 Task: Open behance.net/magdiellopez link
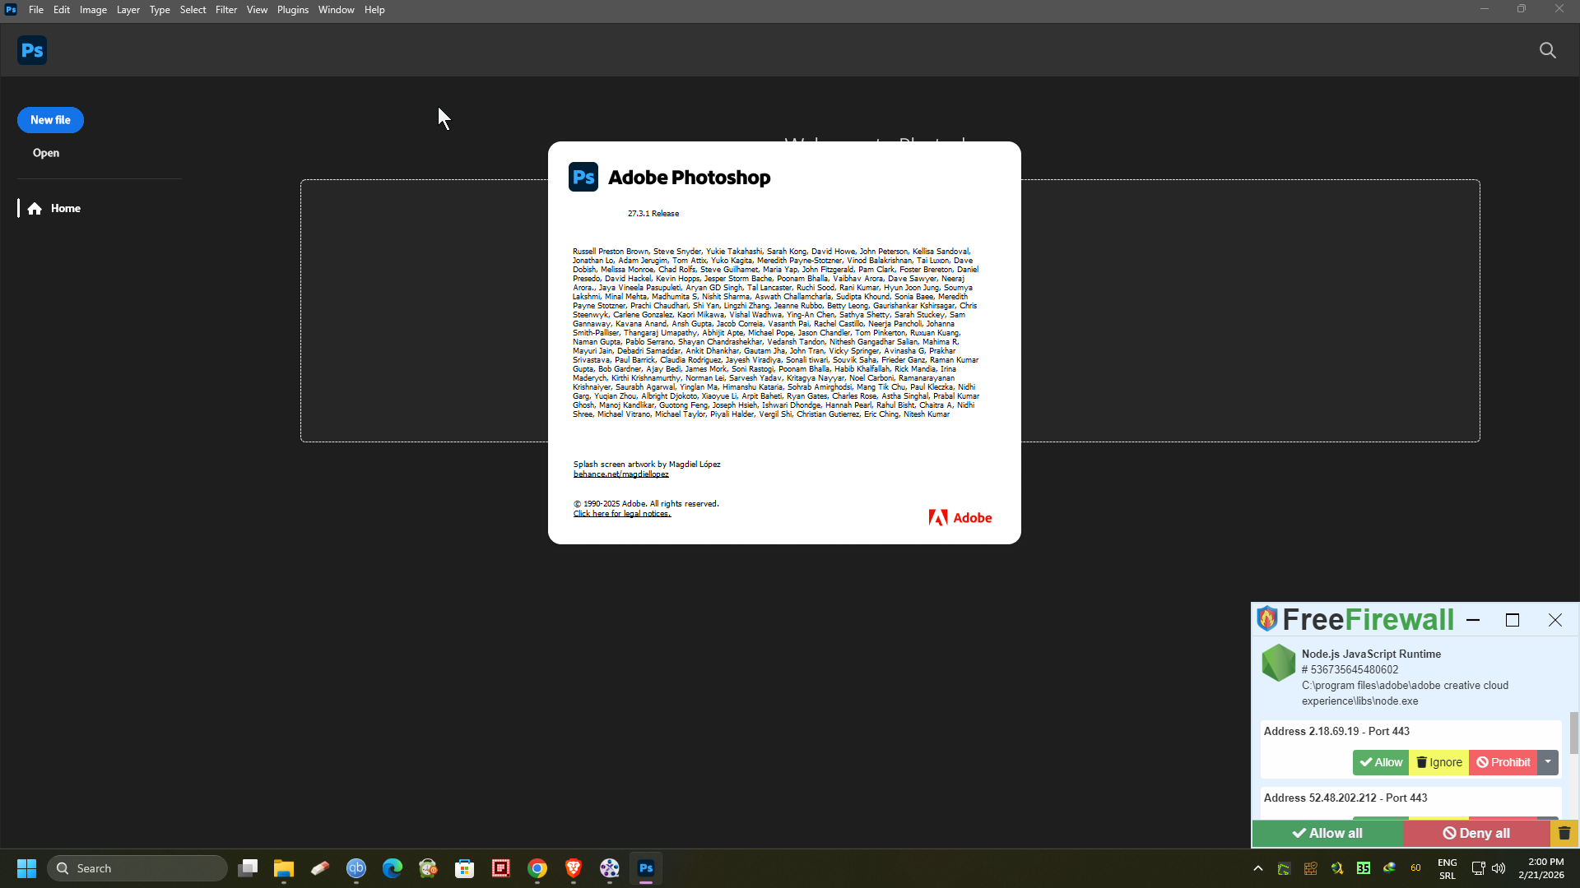(620, 474)
